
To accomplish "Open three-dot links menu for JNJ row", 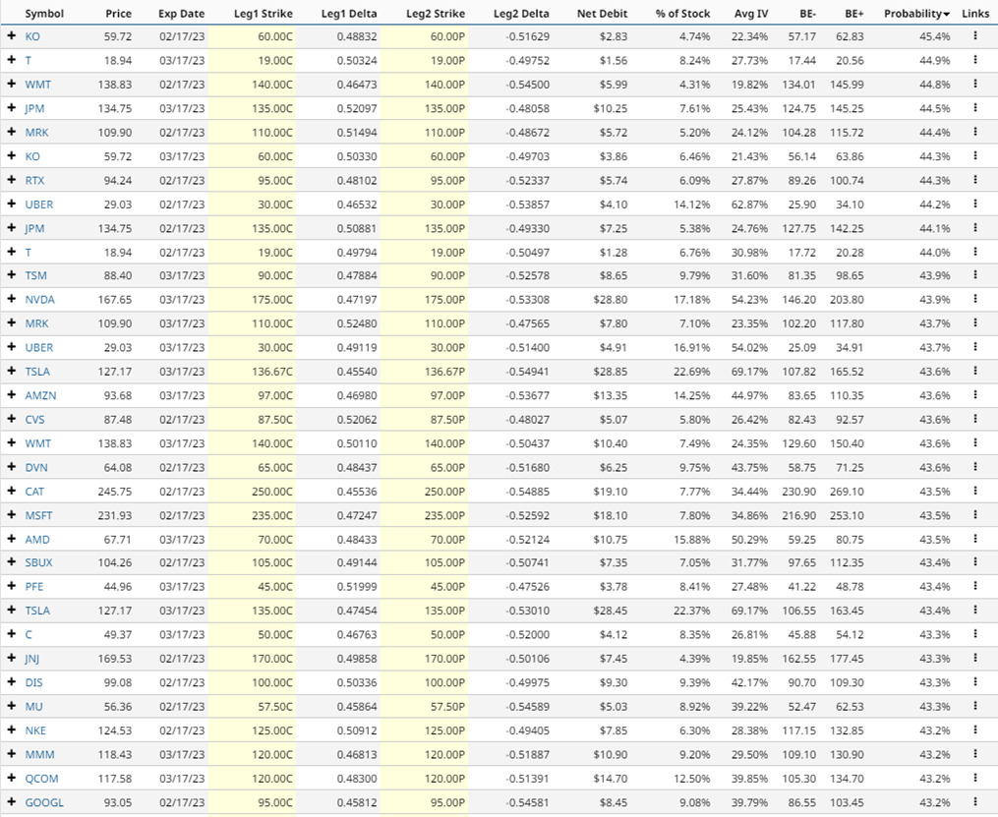I will point(974,658).
